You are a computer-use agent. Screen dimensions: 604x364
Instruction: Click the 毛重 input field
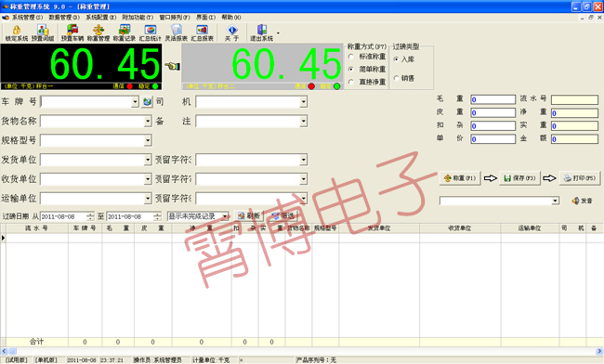(492, 99)
